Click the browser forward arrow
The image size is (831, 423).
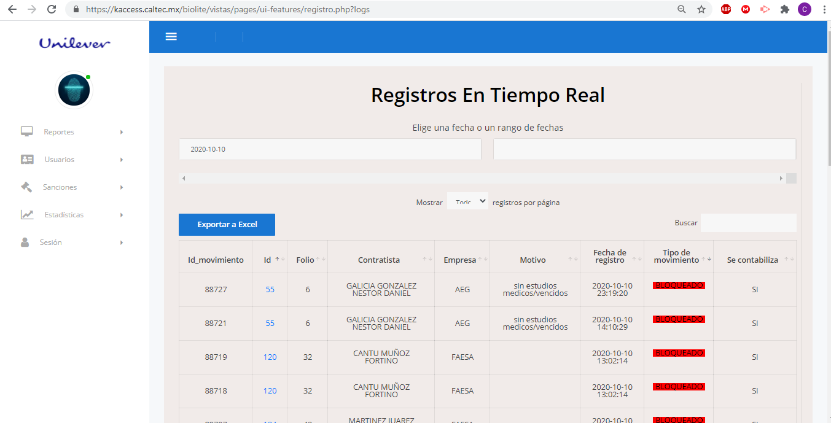(x=32, y=9)
